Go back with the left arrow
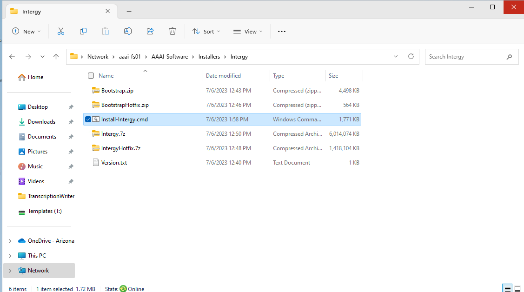The image size is (524, 292). [12, 57]
